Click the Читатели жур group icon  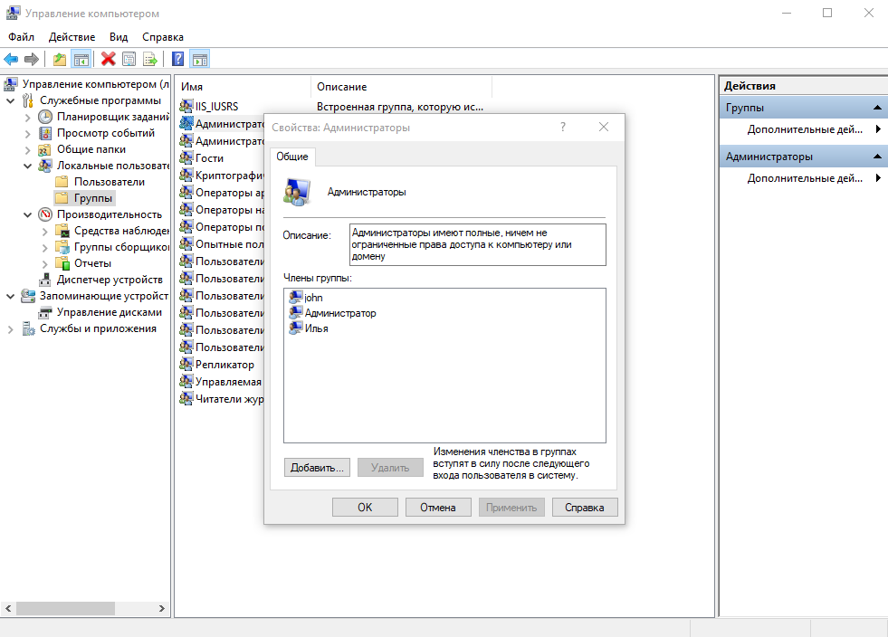[186, 398]
